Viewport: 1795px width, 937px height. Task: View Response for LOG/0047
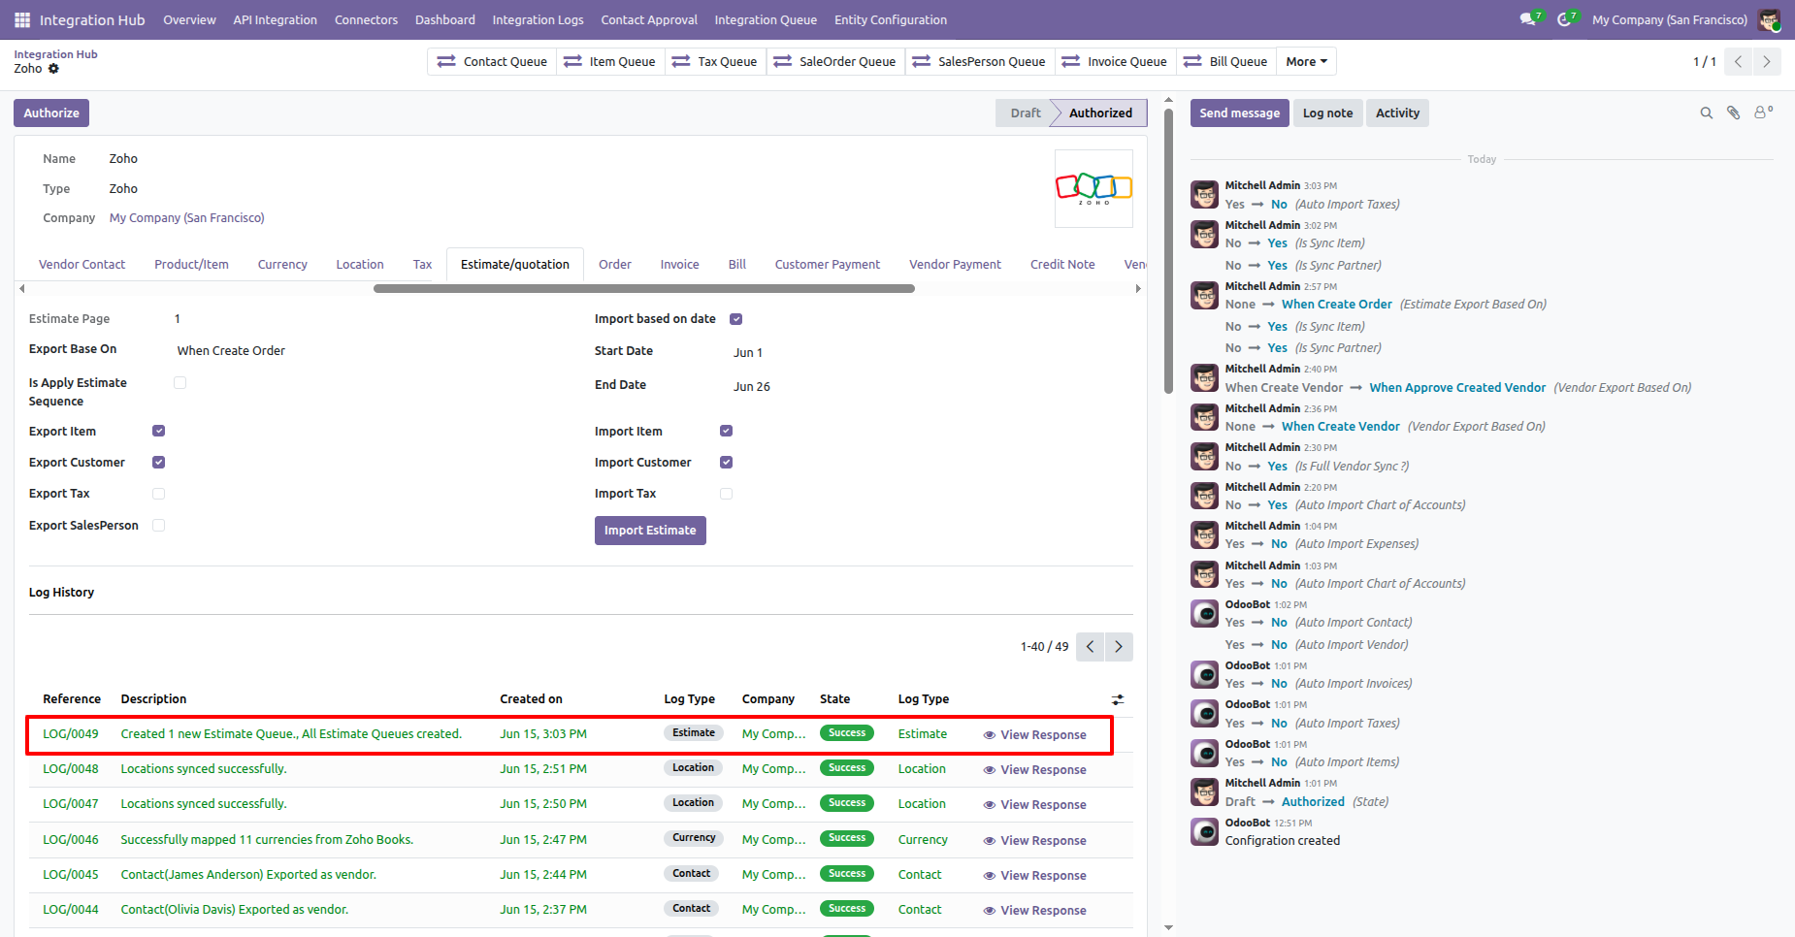coord(1034,805)
